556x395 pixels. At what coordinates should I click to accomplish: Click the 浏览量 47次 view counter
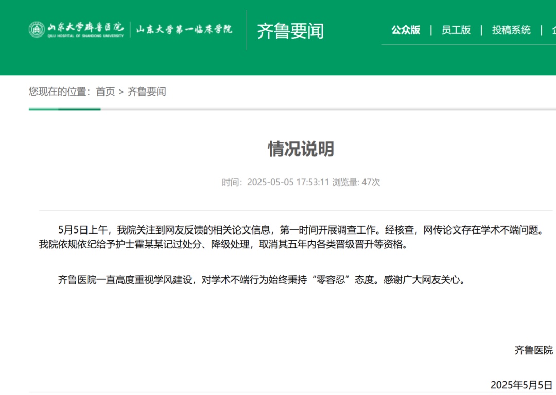click(355, 182)
